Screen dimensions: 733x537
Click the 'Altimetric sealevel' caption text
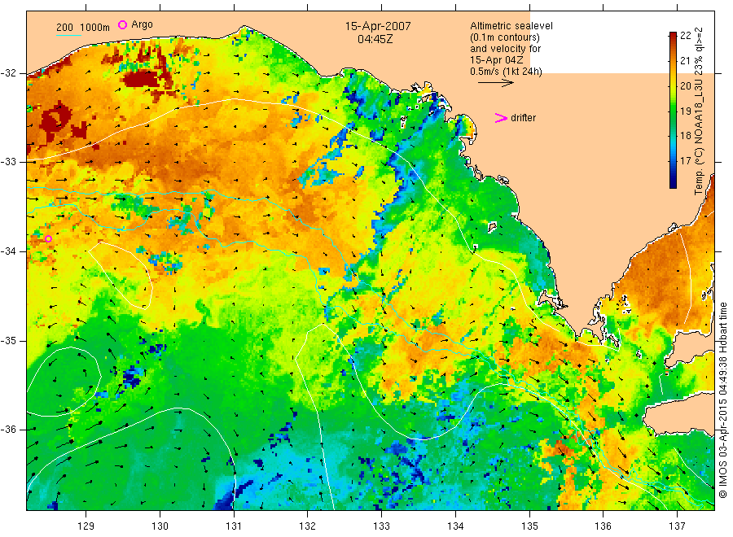[511, 26]
